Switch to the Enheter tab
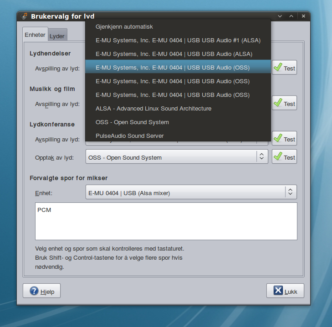Image resolution: width=332 pixels, height=327 pixels. (x=35, y=35)
